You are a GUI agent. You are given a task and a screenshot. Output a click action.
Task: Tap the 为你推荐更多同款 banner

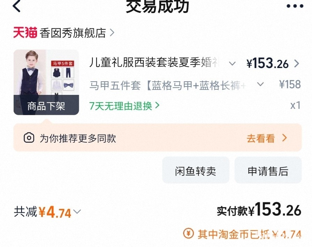coord(158,137)
